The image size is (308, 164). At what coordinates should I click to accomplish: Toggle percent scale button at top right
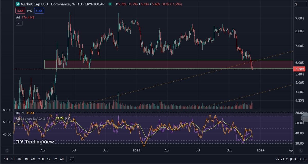(x=296, y=4)
